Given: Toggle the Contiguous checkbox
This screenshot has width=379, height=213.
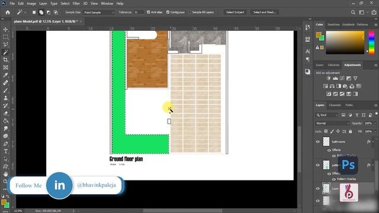Looking at the screenshot, I should coord(168,12).
